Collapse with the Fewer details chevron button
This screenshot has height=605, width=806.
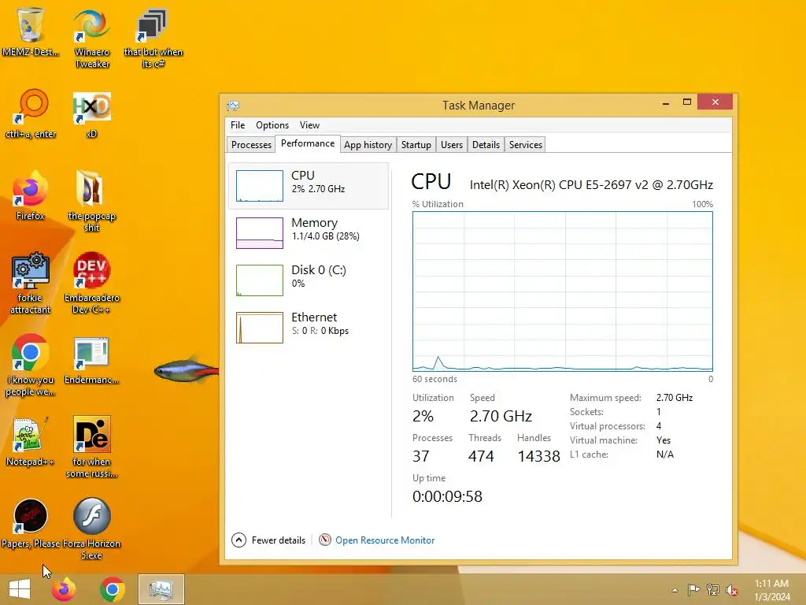pyautogui.click(x=238, y=540)
